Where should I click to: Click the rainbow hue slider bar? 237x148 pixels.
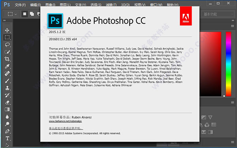pos(228,64)
